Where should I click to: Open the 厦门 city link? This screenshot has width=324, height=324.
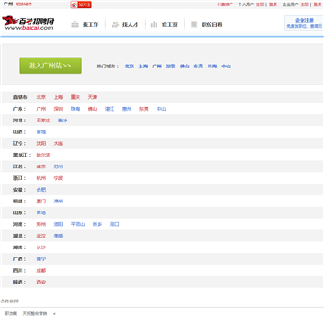tap(41, 202)
